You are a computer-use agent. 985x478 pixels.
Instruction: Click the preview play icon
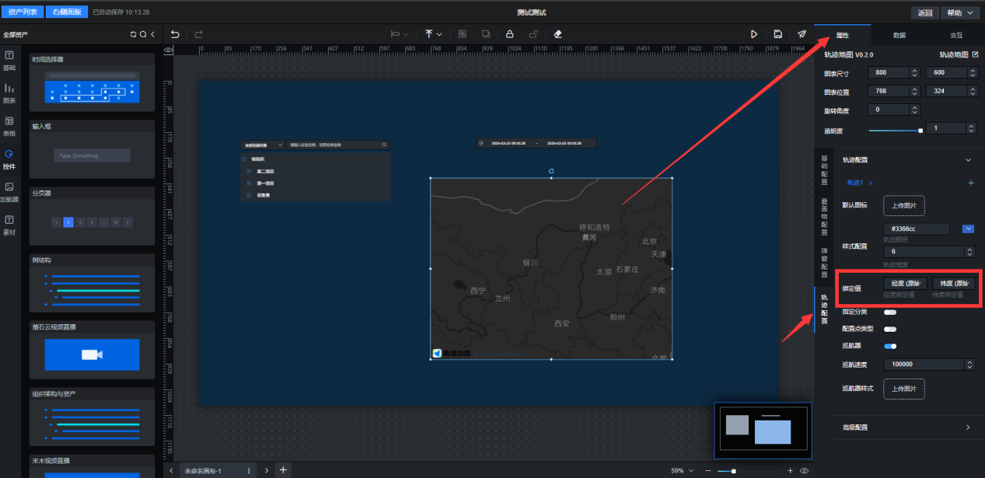753,34
